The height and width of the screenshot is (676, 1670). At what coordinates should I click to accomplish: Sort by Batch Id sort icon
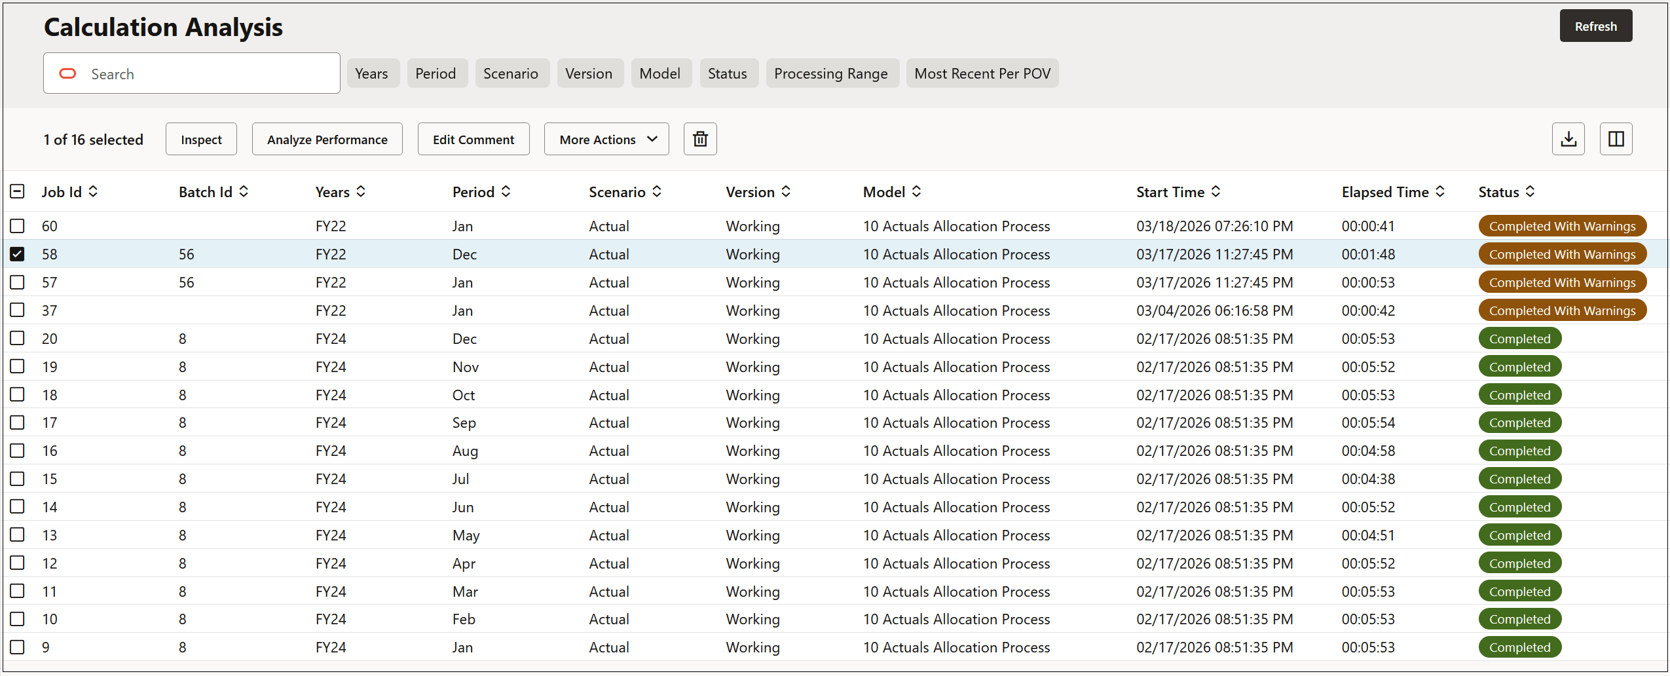click(244, 191)
